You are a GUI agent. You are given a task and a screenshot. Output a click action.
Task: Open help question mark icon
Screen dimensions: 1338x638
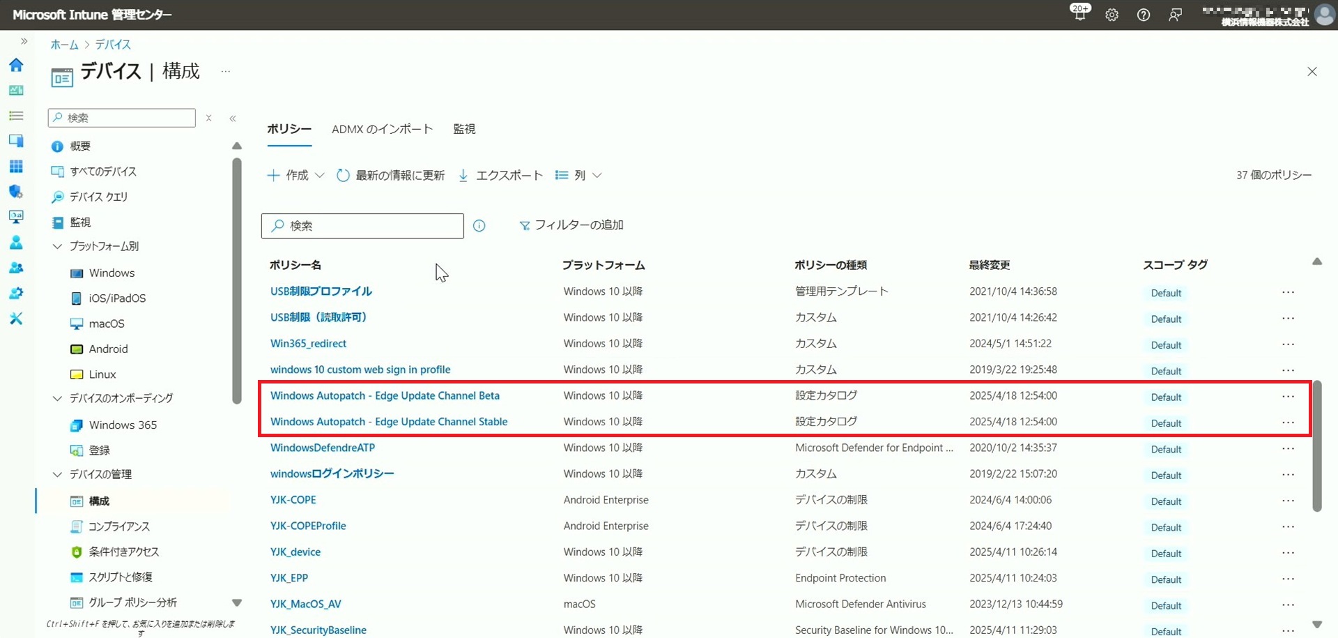(1144, 15)
